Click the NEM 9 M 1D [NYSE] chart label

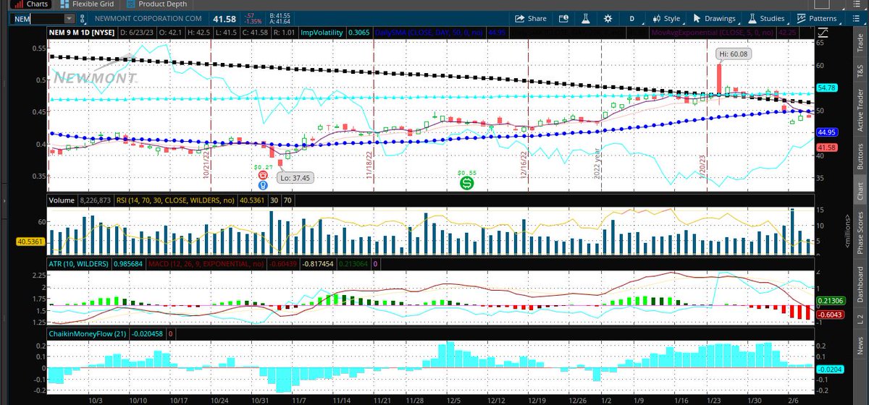(x=82, y=33)
